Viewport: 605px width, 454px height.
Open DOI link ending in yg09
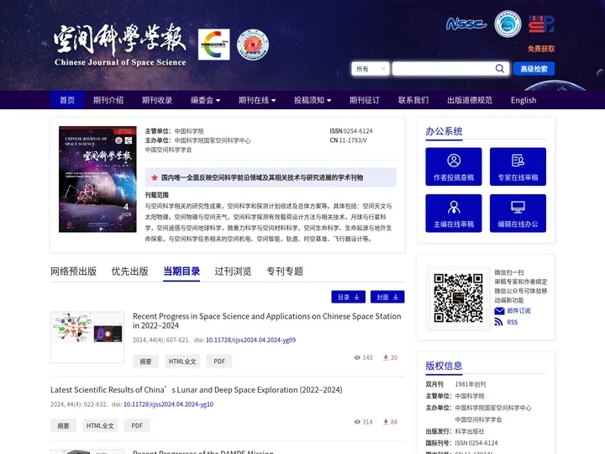tap(250, 340)
